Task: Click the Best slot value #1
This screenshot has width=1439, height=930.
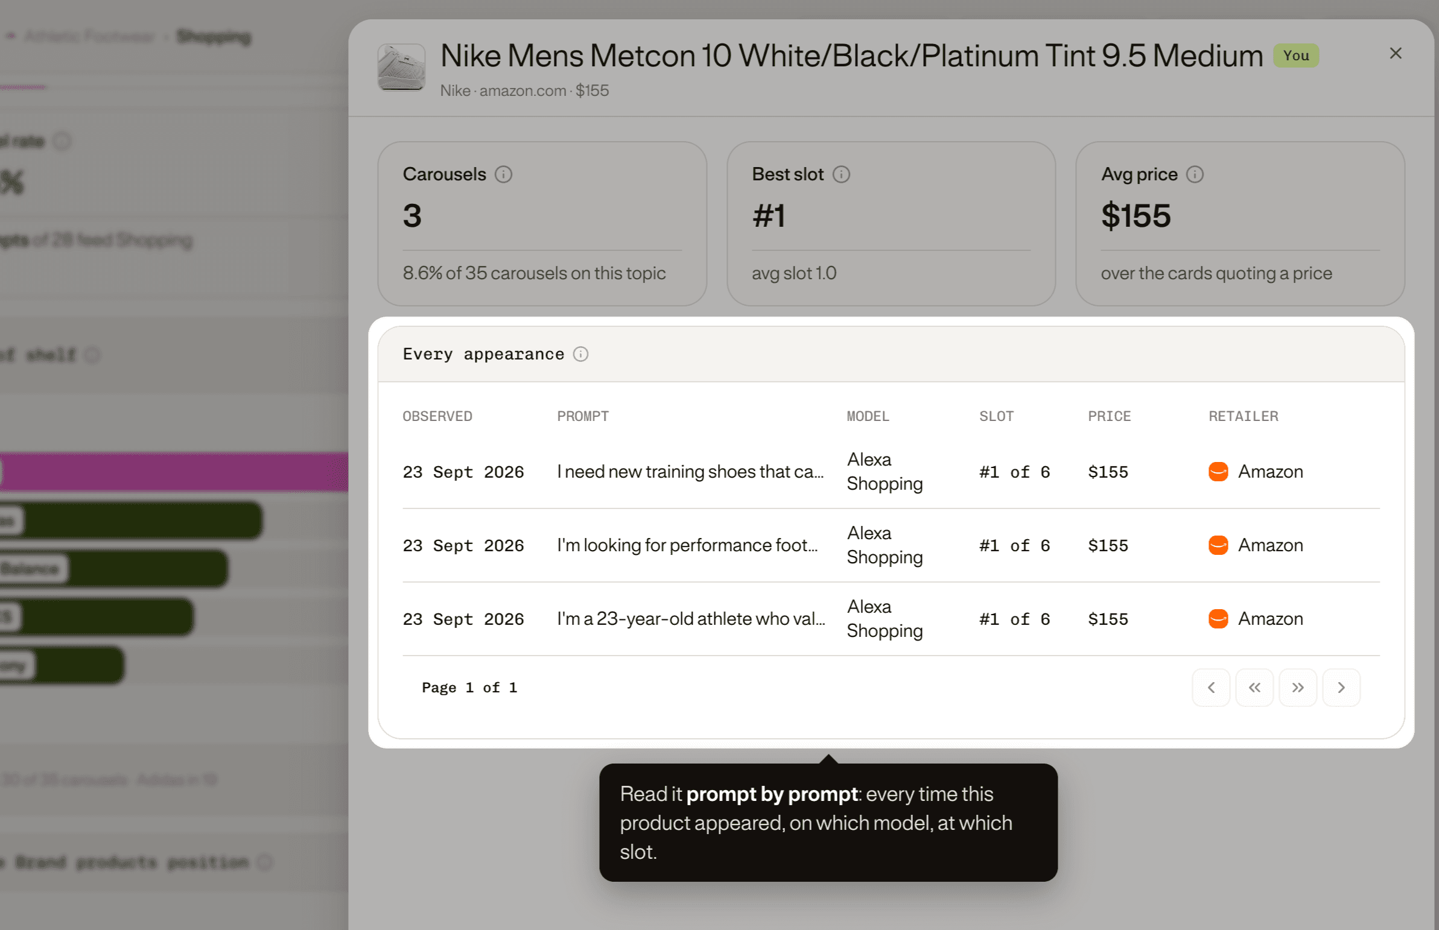Action: (769, 215)
